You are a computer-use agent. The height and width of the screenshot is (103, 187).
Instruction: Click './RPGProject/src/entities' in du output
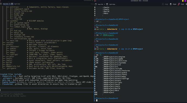click(115, 61)
